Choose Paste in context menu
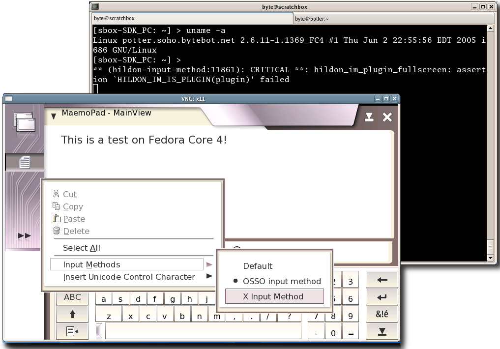The image size is (500, 349). click(74, 219)
